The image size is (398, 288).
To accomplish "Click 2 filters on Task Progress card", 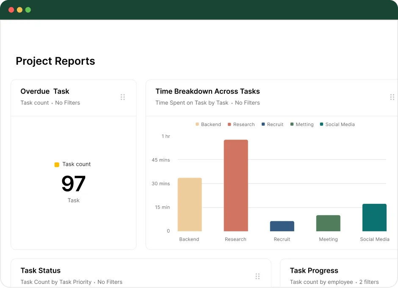I will (x=369, y=282).
